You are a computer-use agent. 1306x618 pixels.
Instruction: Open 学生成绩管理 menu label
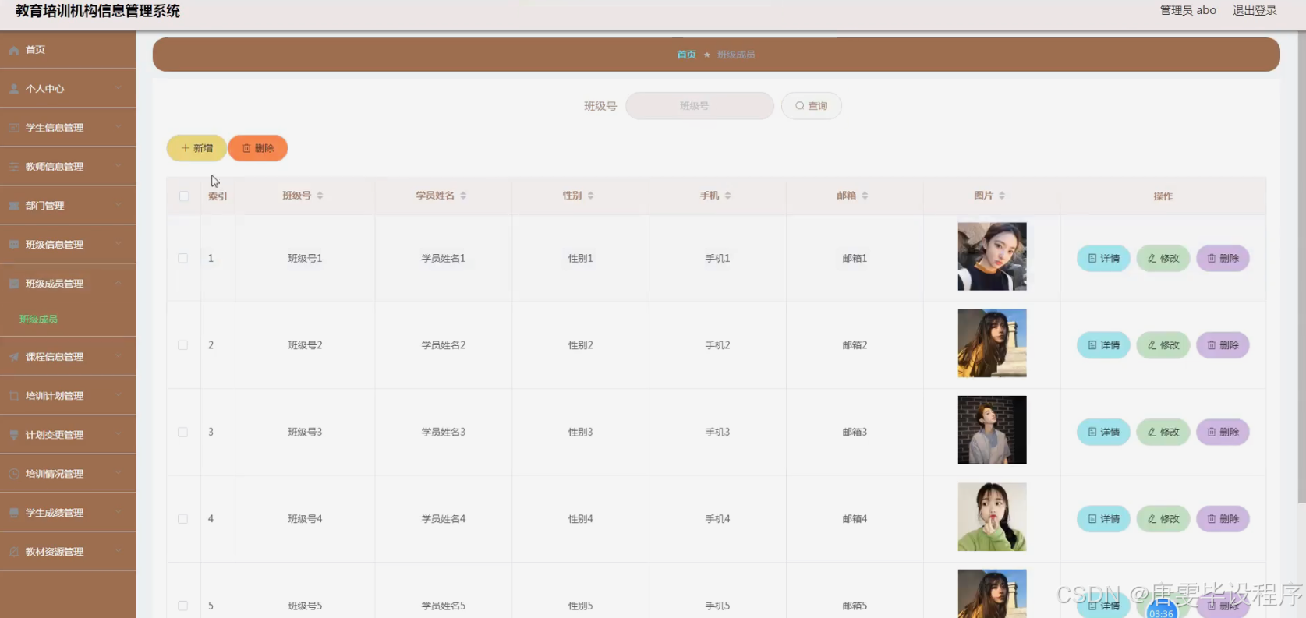(55, 513)
